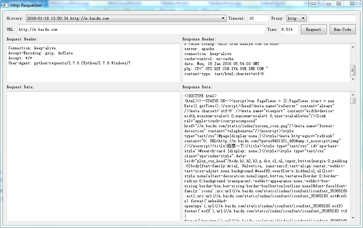This screenshot has height=228, width=363.
Task: Click the History label
Action: click(x=15, y=18)
